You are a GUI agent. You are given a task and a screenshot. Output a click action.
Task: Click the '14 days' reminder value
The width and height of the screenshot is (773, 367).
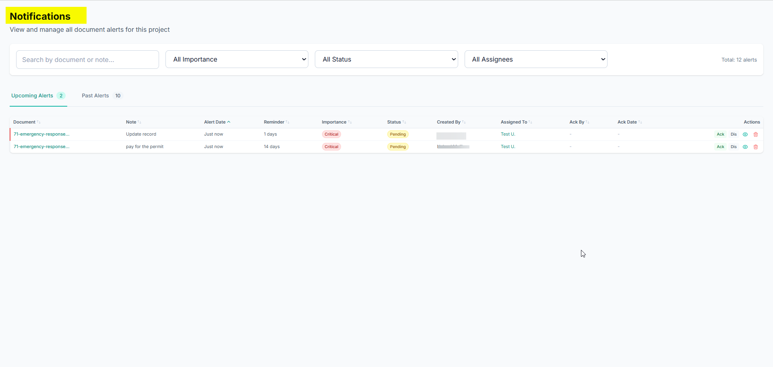(x=272, y=147)
